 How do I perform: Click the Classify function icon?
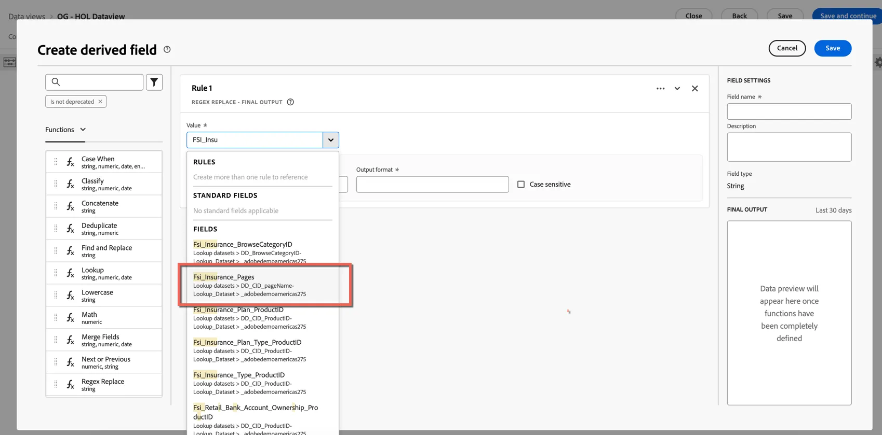(70, 185)
